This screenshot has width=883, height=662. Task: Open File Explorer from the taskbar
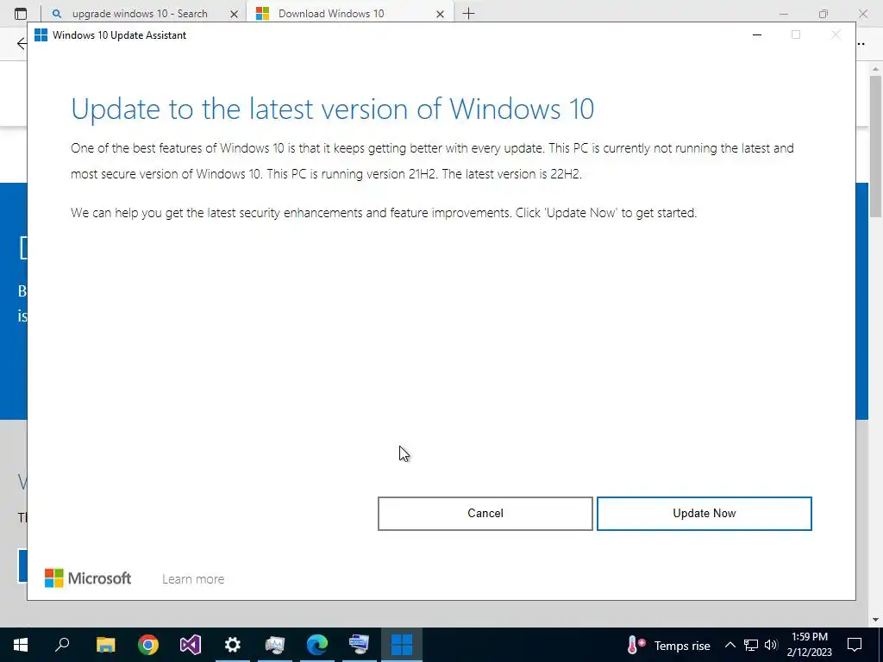105,645
